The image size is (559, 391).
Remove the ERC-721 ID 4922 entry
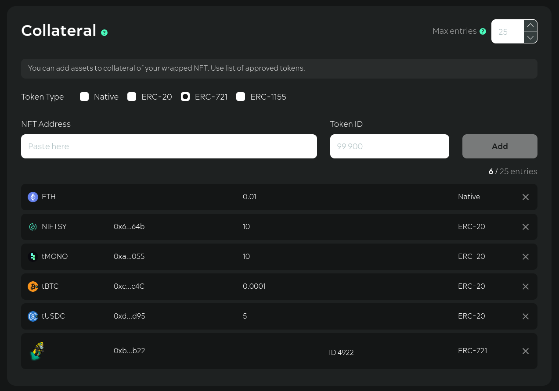coord(525,351)
